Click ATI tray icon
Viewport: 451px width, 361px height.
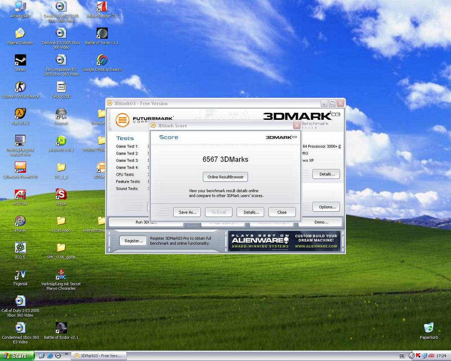431,356
